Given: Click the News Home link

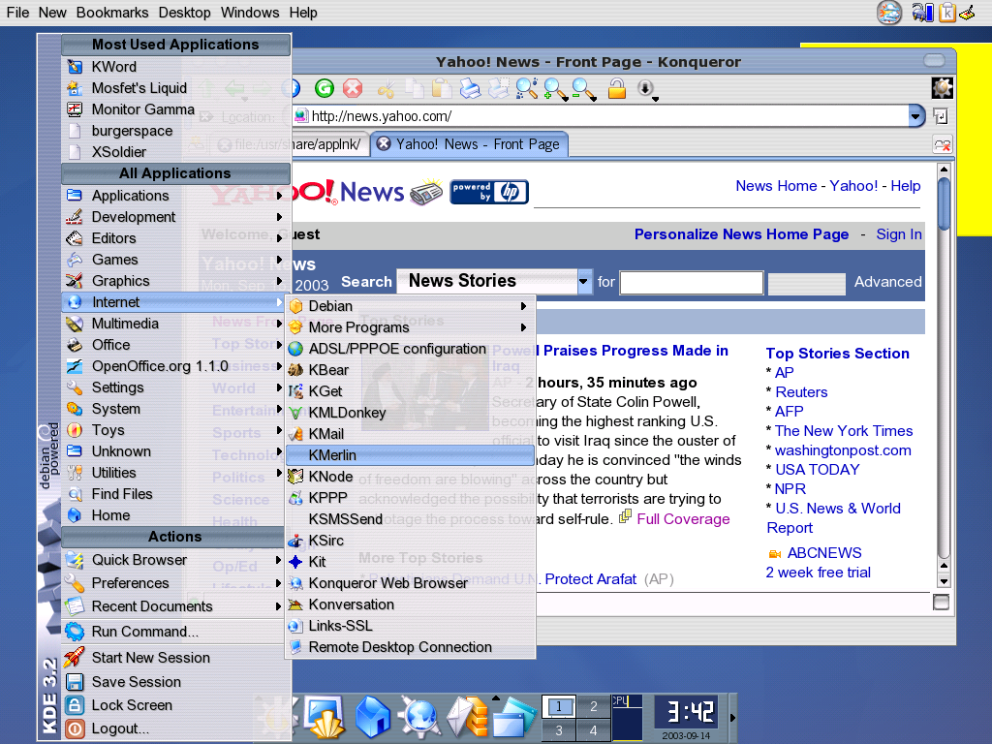Looking at the screenshot, I should (x=776, y=186).
